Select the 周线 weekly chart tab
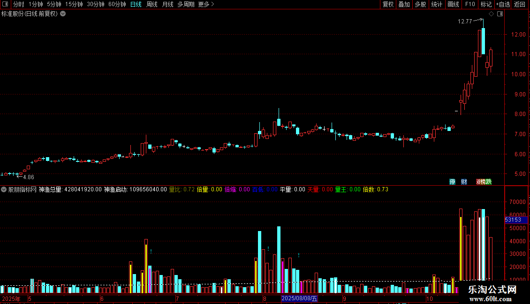The width and height of the screenshot is (530, 304). [152, 4]
